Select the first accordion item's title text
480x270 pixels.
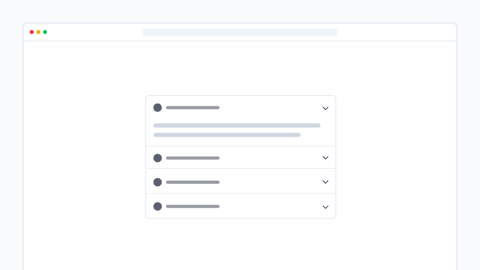pos(192,107)
